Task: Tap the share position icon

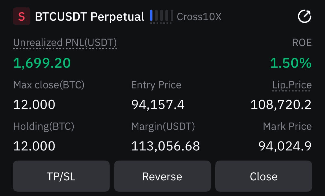Action: tap(305, 16)
